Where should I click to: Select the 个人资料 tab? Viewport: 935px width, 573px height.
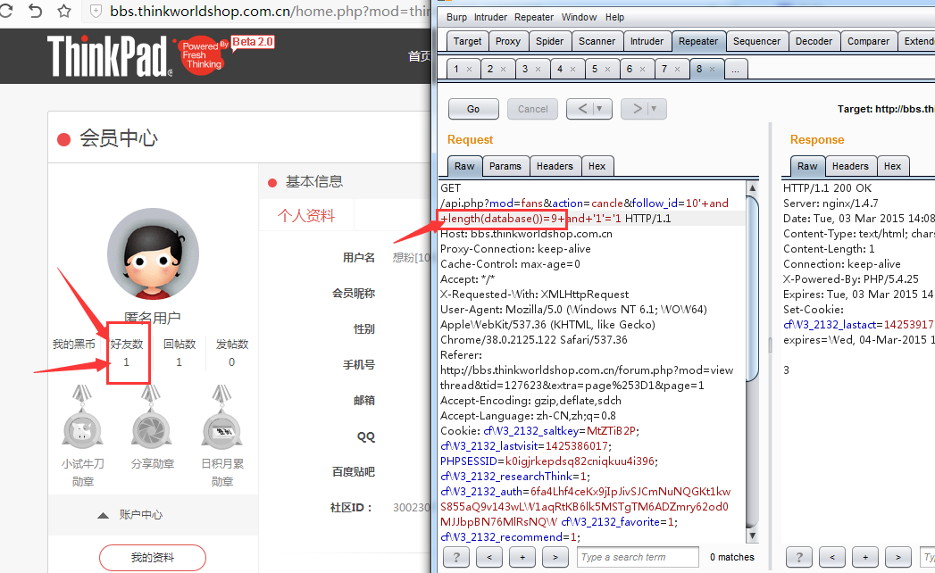(306, 215)
